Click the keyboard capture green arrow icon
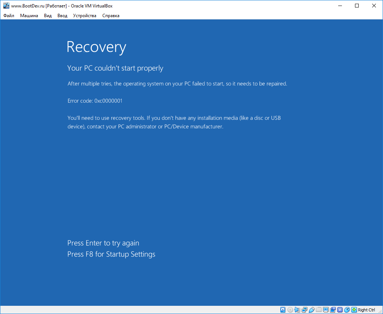This screenshot has width=383, height=314. (x=354, y=310)
